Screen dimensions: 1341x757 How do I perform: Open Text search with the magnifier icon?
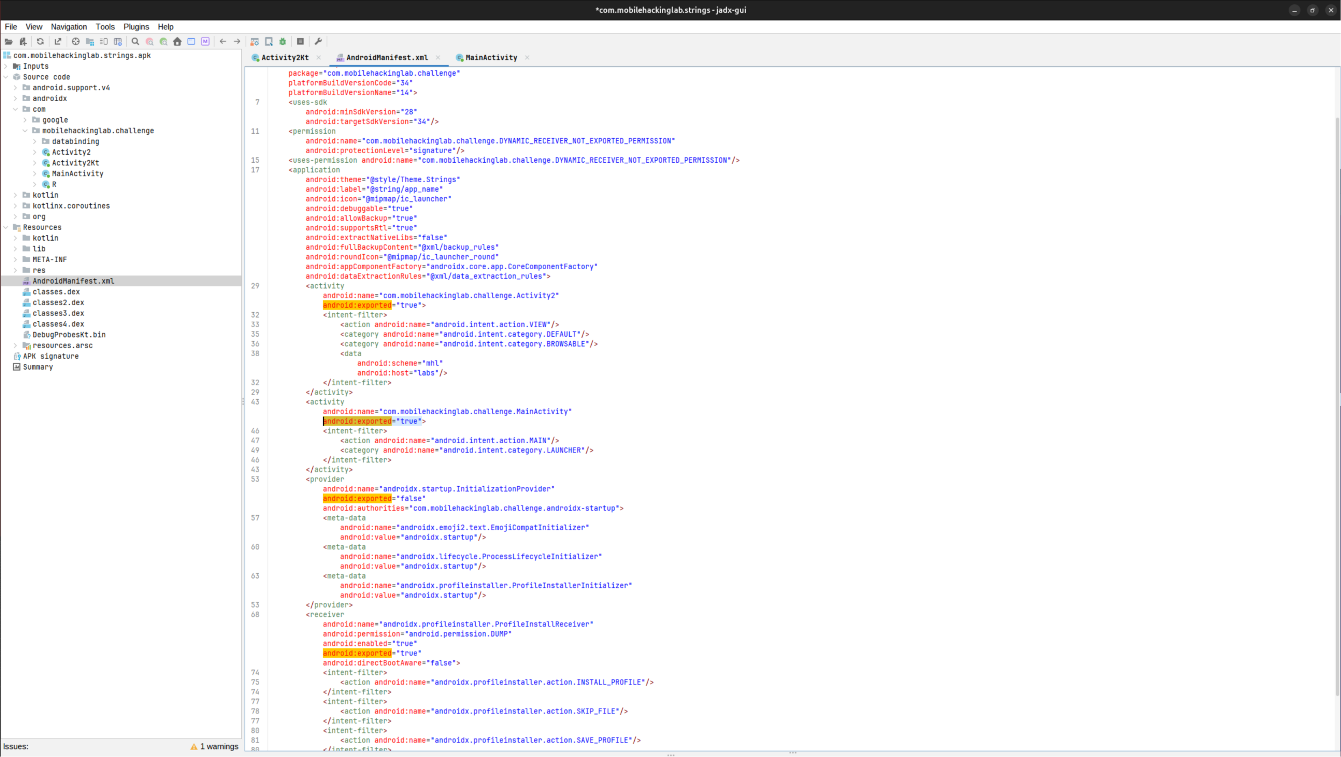(x=135, y=41)
